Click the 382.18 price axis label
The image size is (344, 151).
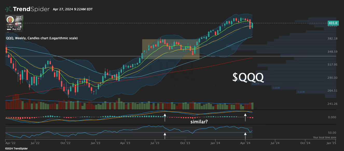point(333,38)
